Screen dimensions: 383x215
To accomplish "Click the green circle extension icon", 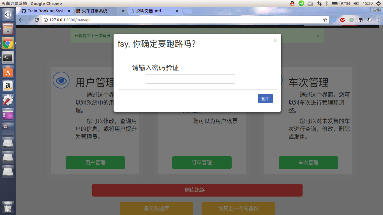I will (352, 20).
